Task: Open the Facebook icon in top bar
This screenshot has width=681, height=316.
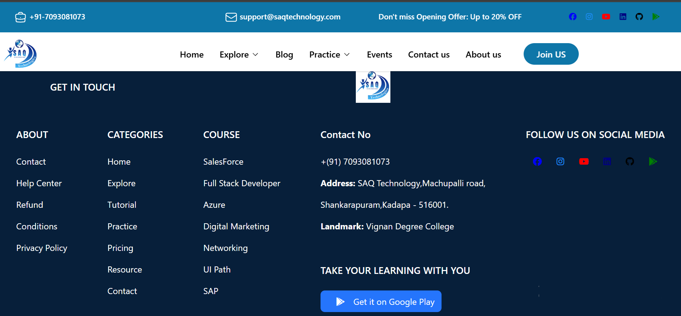Action: [x=573, y=17]
